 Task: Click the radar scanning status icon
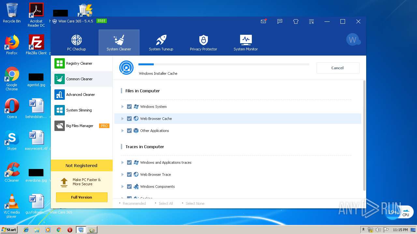click(x=126, y=68)
